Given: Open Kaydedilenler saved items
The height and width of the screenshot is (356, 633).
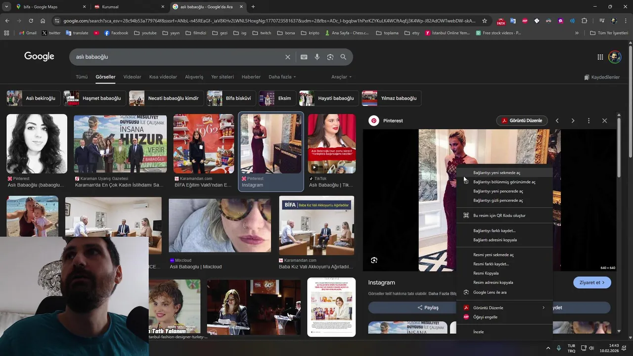Looking at the screenshot, I should (602, 77).
